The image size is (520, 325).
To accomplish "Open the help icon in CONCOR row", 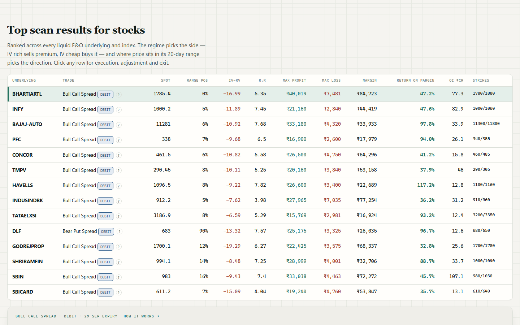I will click(x=119, y=156).
